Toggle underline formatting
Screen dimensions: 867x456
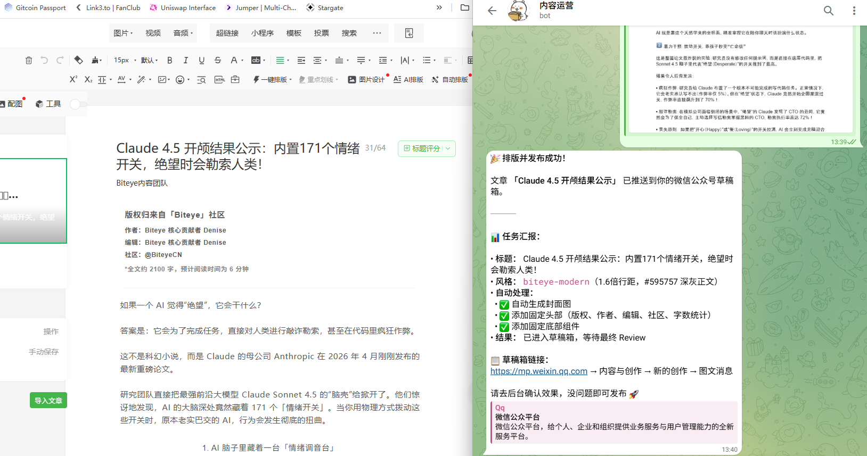(201, 60)
